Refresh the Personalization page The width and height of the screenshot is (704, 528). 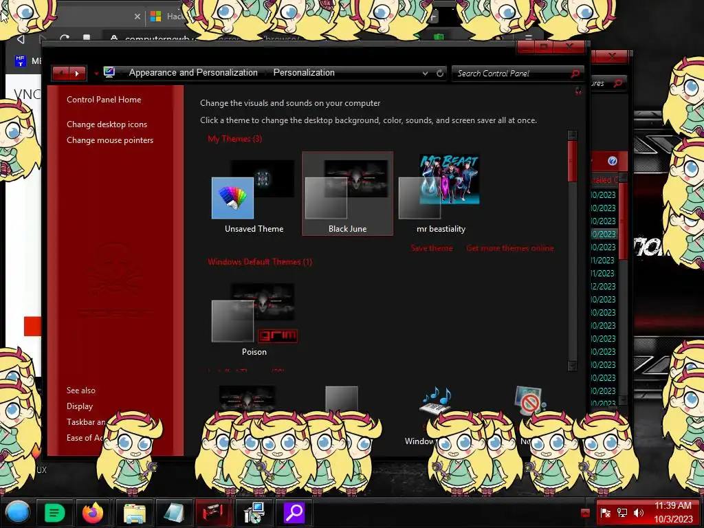(440, 73)
